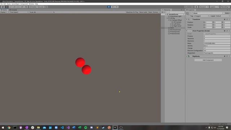Open the File menu
This screenshot has height=130, width=231.
click(1, 4)
